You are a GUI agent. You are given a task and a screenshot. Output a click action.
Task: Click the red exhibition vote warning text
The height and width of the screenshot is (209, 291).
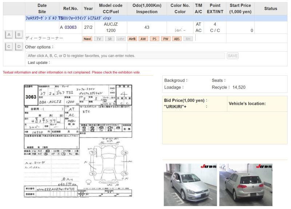click(x=72, y=72)
